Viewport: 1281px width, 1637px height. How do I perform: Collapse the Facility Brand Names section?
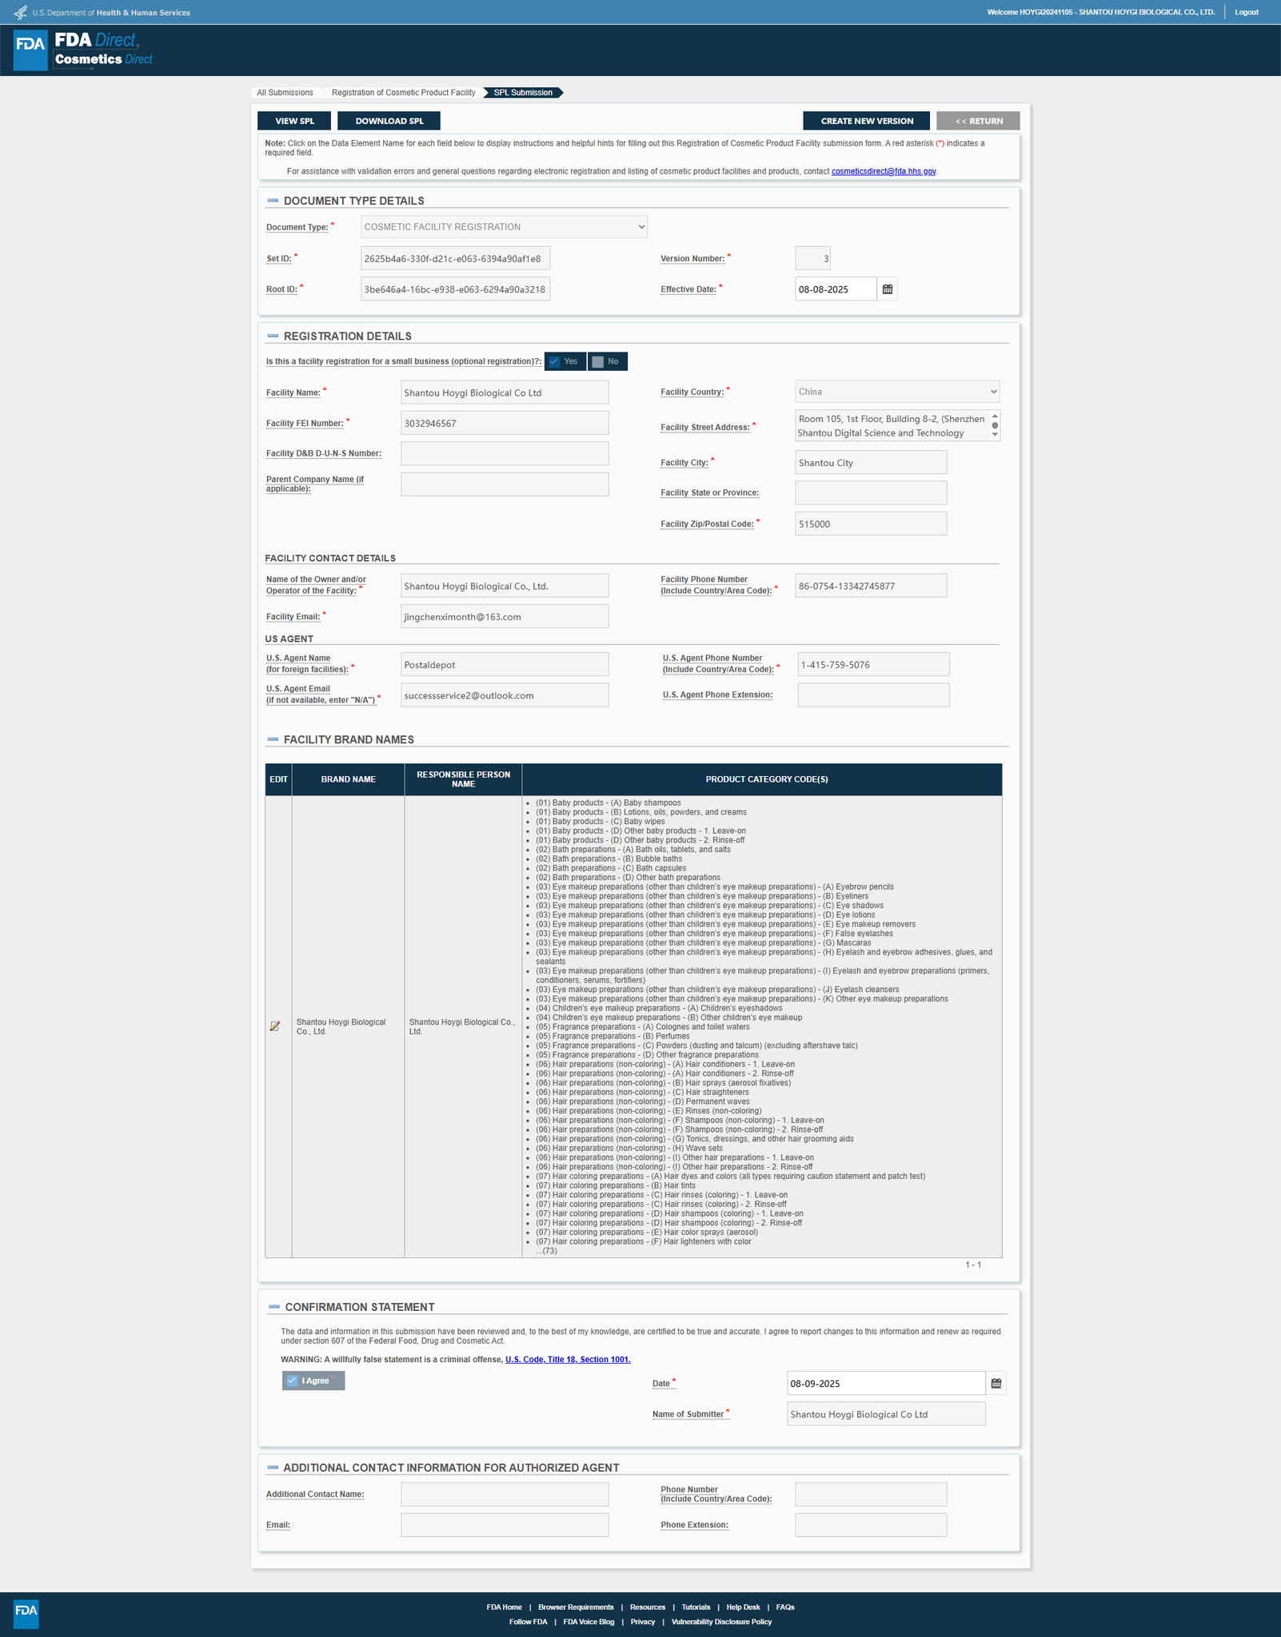tap(273, 740)
